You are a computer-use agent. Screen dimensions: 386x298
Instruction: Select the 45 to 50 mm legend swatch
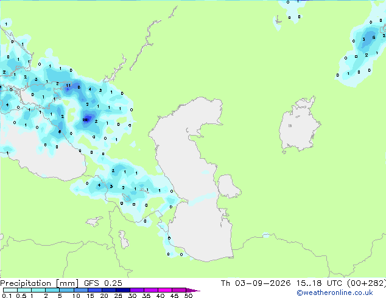tap(179, 290)
